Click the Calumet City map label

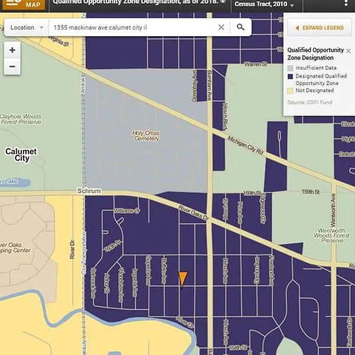coord(21,154)
